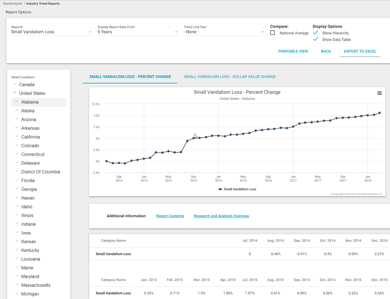This screenshot has height=299, width=390.
Task: Uncheck the Show Data Table option
Action: coord(316,39)
